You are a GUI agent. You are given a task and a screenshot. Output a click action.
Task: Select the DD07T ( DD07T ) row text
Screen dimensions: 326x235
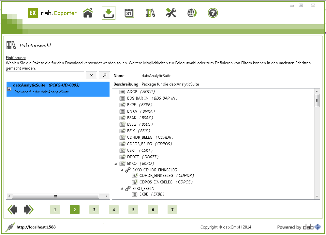coord(143,157)
